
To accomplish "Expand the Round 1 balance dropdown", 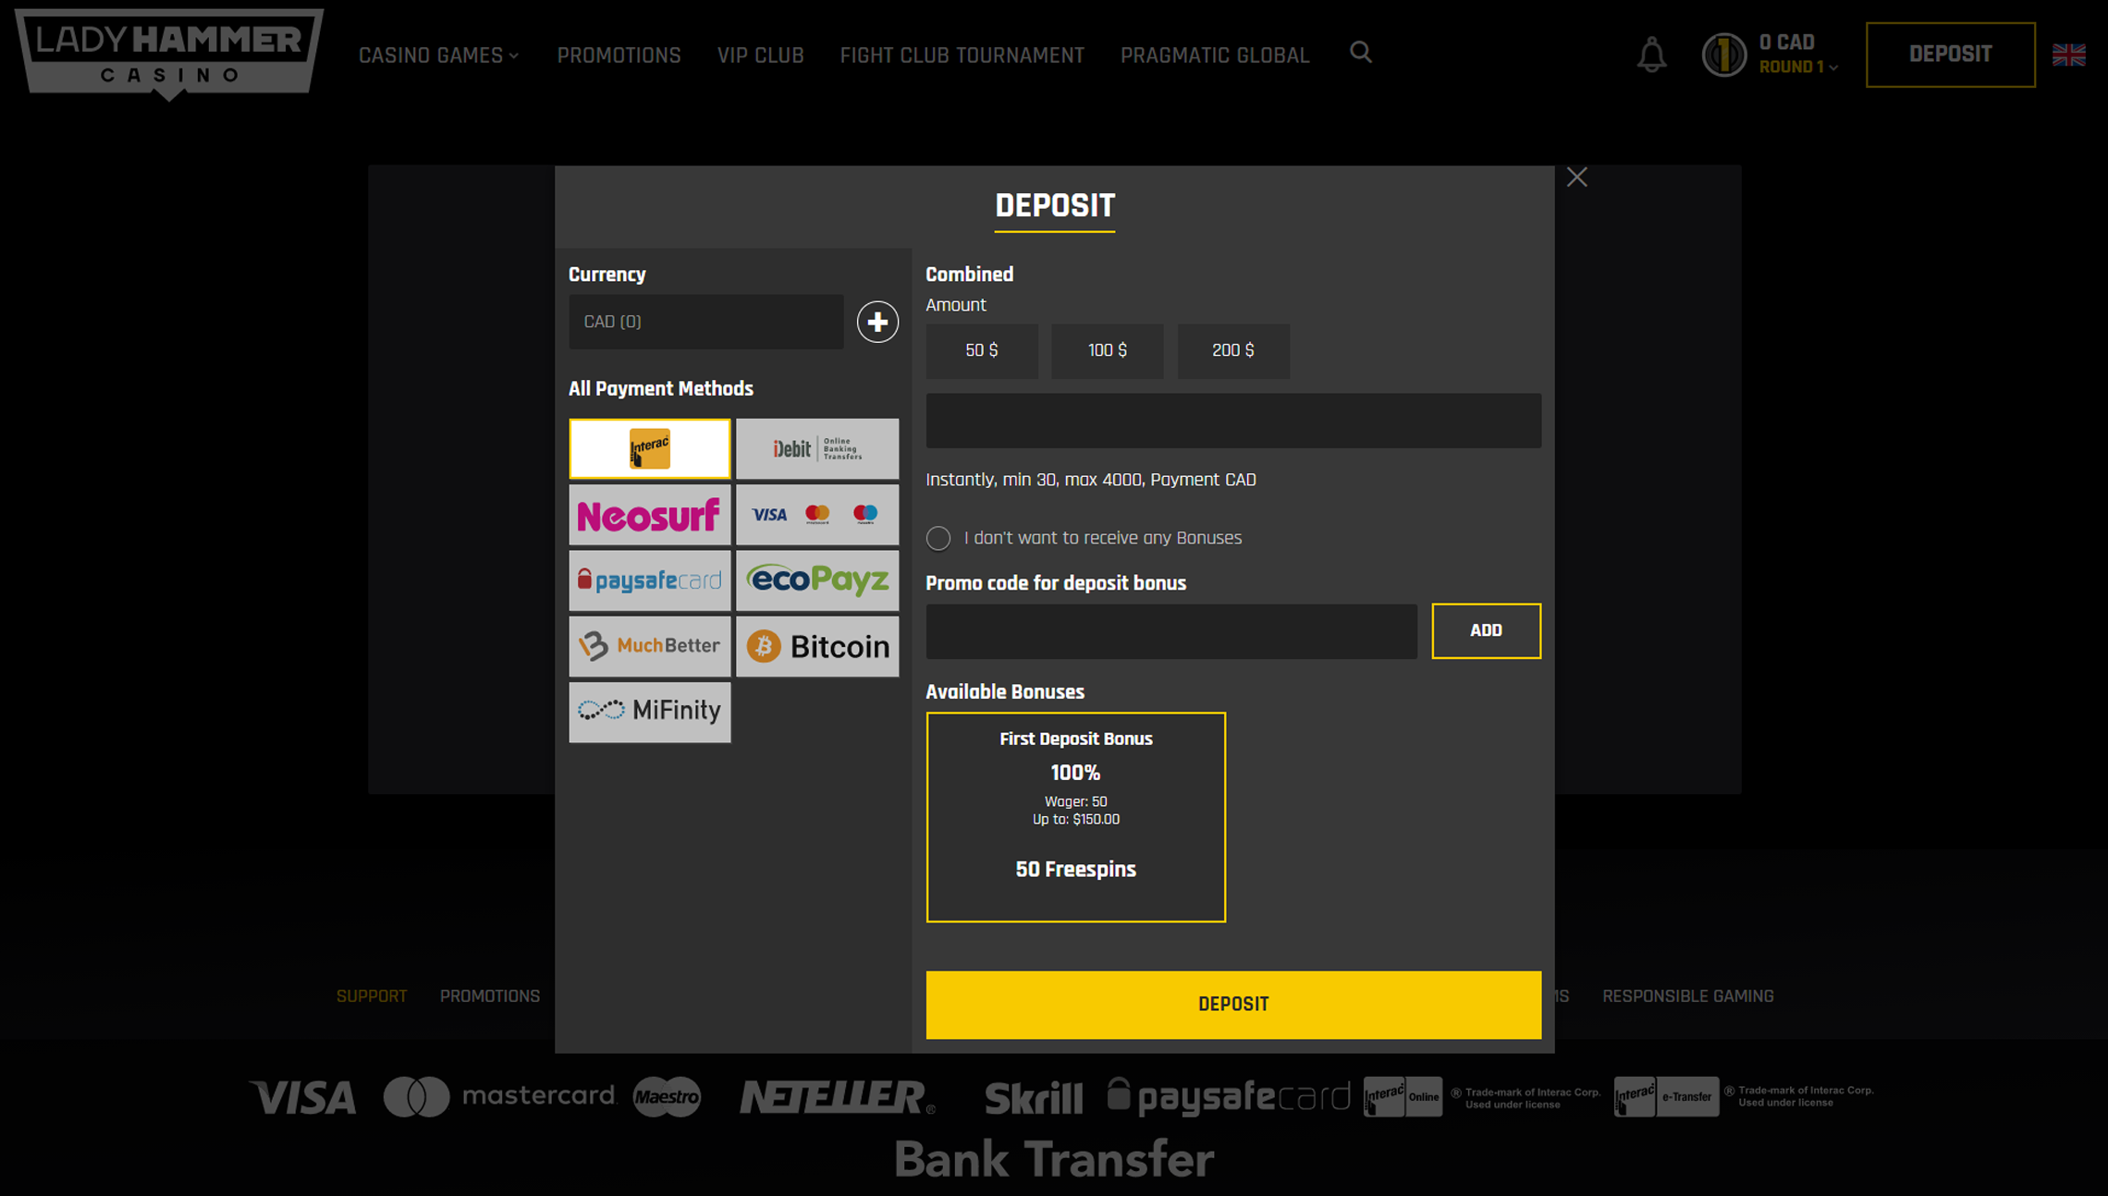I will [1797, 67].
